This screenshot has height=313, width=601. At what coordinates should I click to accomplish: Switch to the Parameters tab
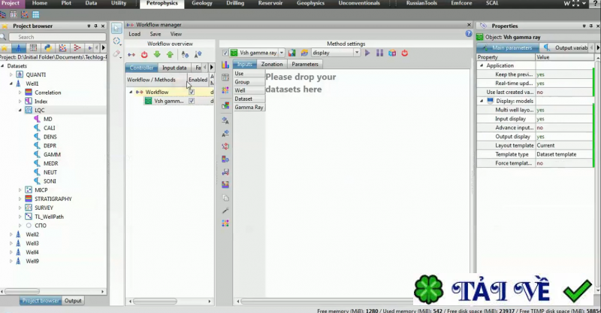[305, 64]
